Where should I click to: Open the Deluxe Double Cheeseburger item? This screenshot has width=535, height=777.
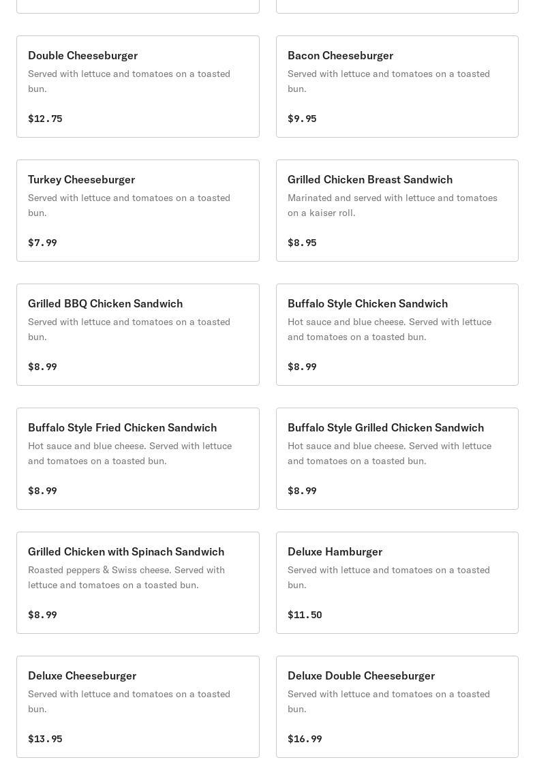click(361, 675)
